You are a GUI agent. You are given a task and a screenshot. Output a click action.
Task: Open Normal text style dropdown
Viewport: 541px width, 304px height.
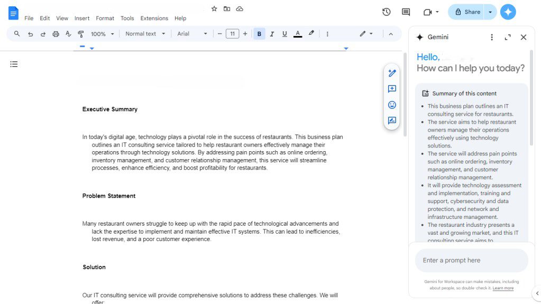(145, 34)
